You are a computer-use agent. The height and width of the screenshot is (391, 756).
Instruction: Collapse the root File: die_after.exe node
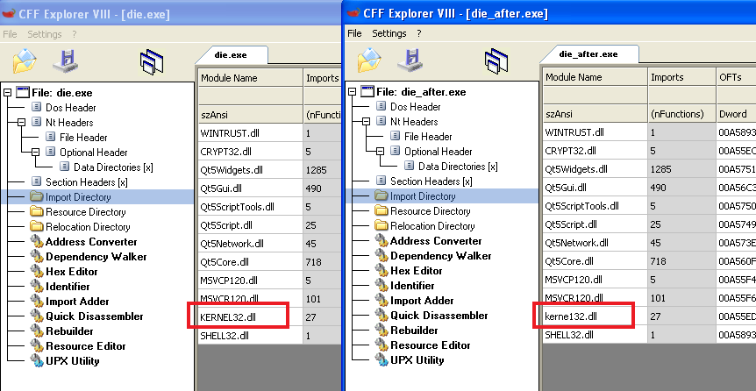[x=353, y=92]
